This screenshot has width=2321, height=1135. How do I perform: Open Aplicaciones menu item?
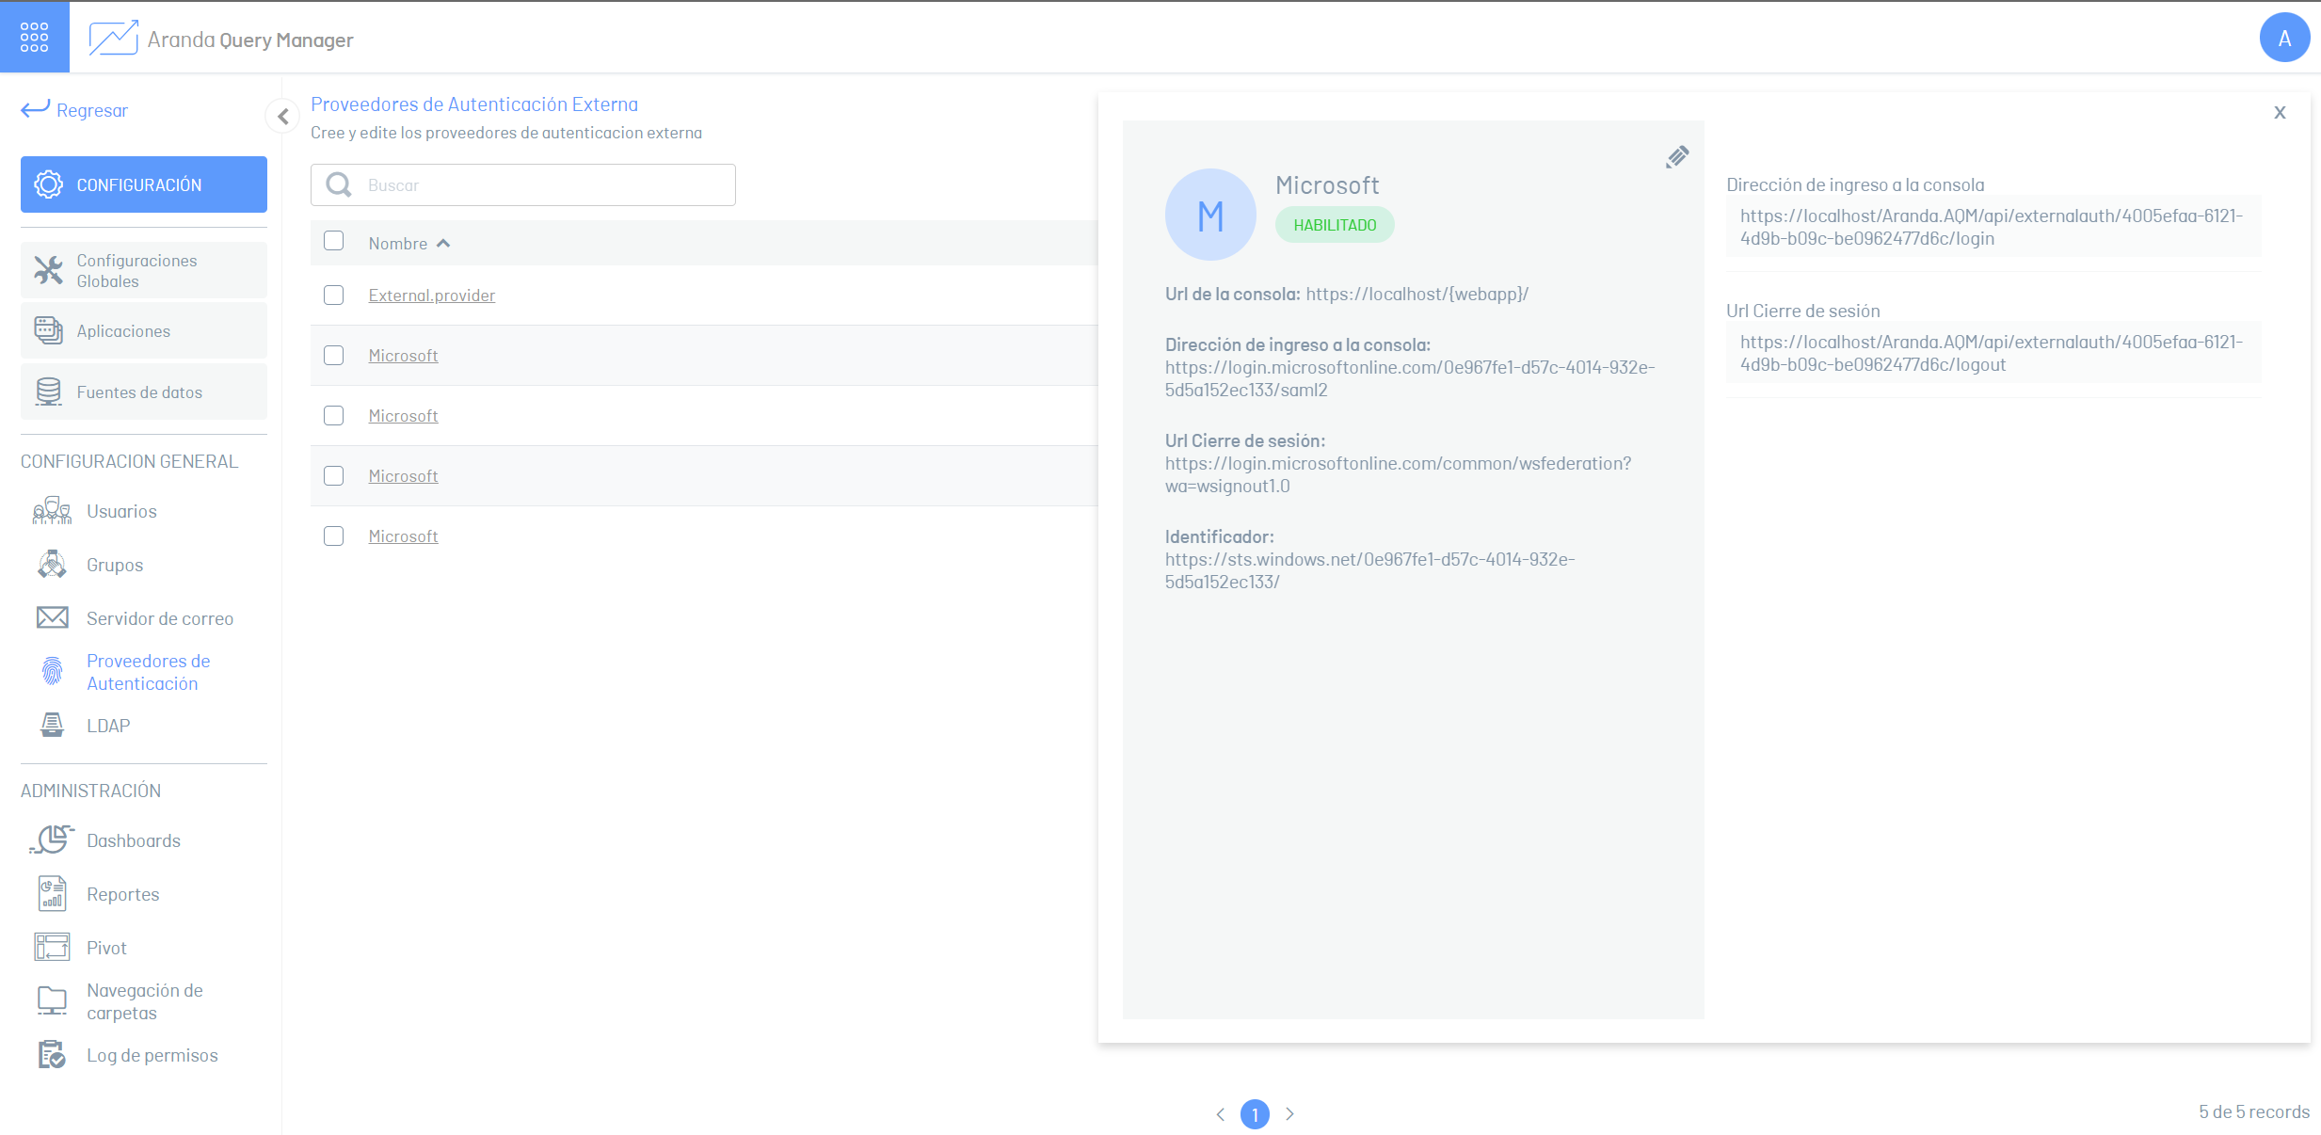click(144, 330)
